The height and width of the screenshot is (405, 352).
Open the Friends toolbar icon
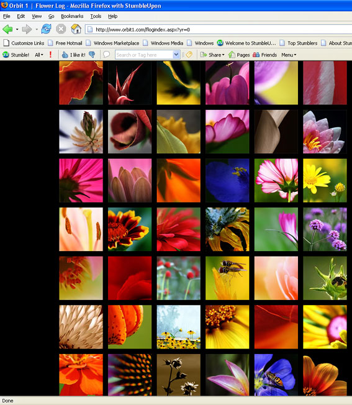click(x=264, y=55)
